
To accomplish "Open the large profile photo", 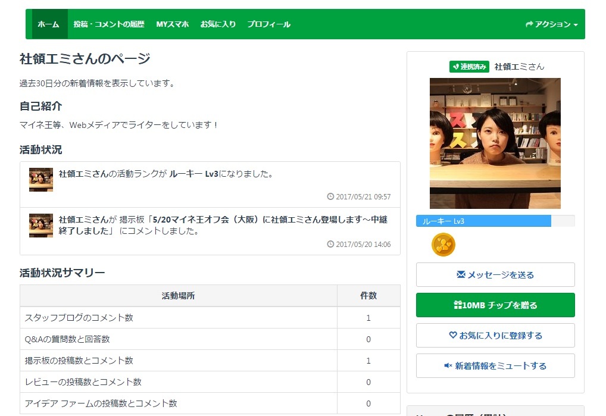I will tap(495, 143).
